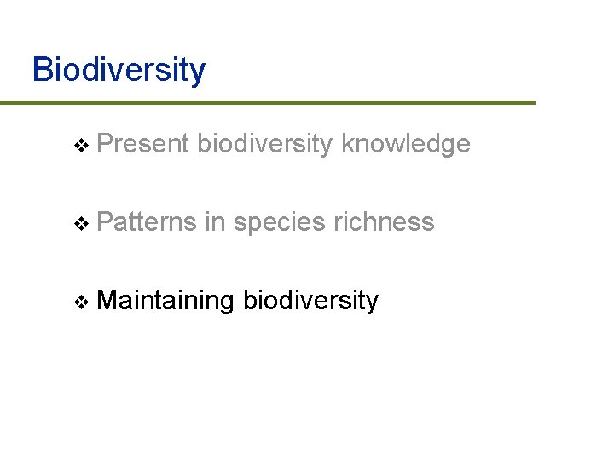Click the word "species"
Image resolution: width=614 pixels, height=460 pixels.
click(279, 223)
